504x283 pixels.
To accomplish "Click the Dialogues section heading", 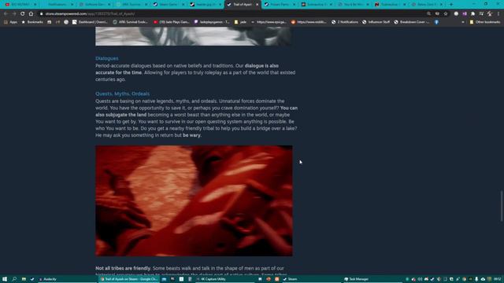I will coord(107,58).
